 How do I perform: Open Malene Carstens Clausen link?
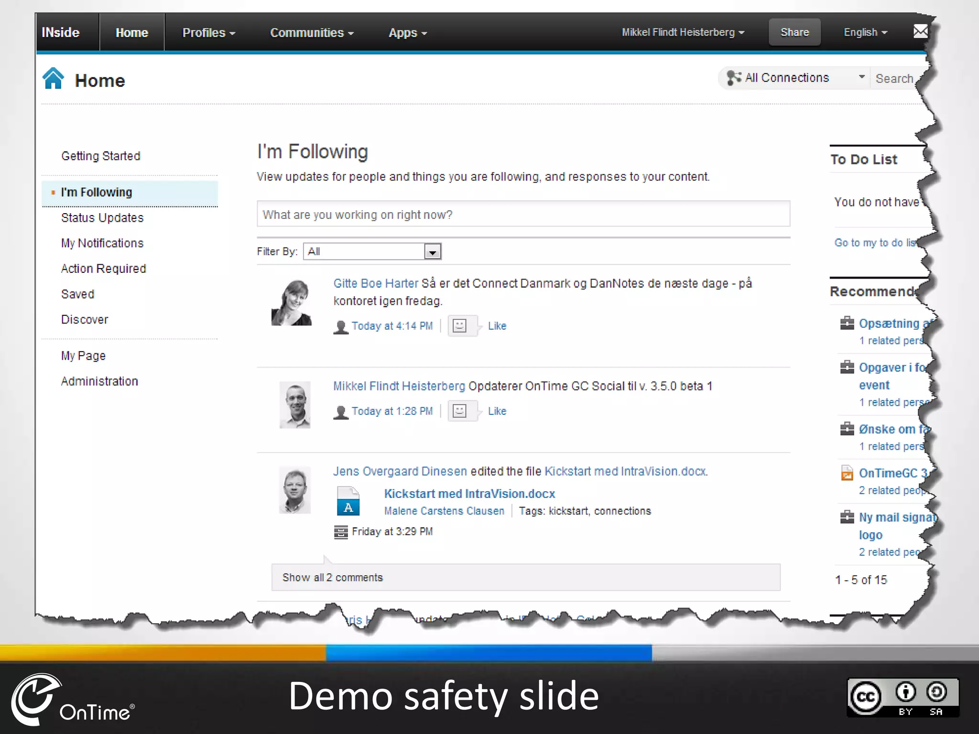coord(444,511)
